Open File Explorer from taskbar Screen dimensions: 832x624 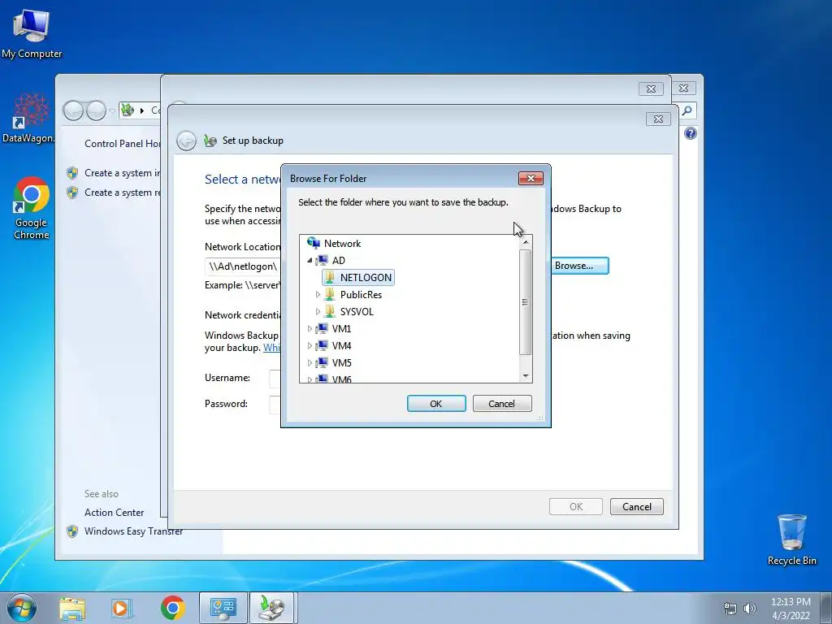72,608
